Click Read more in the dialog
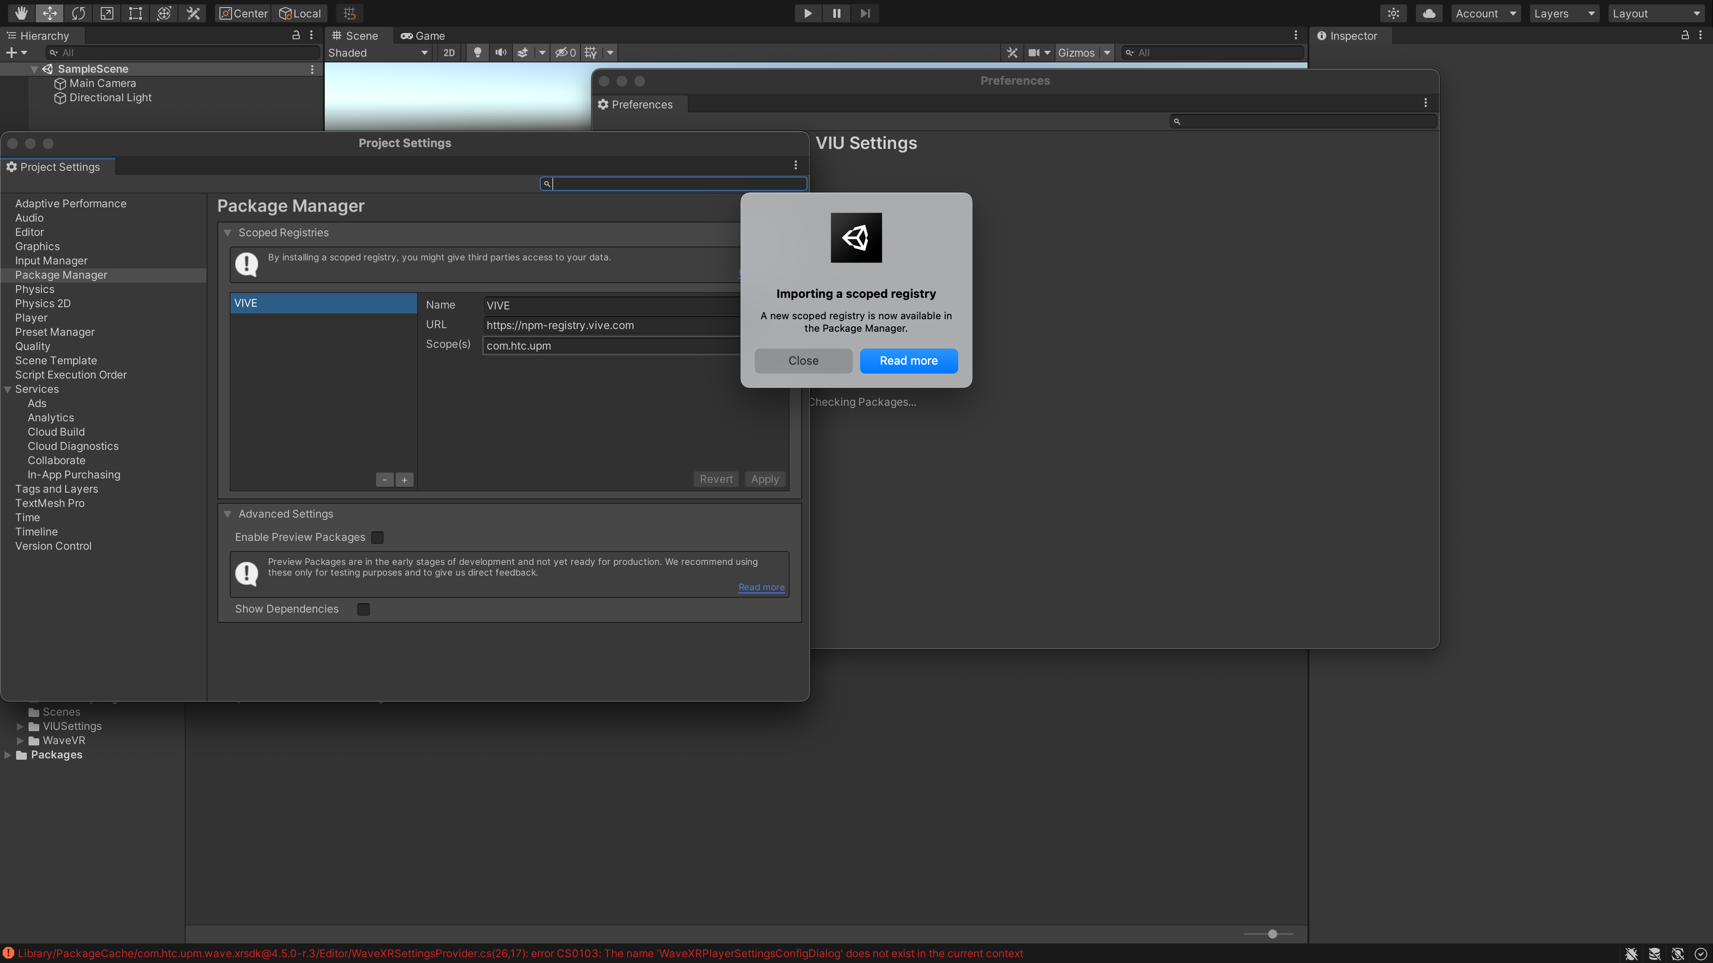This screenshot has width=1713, height=963. 908,361
